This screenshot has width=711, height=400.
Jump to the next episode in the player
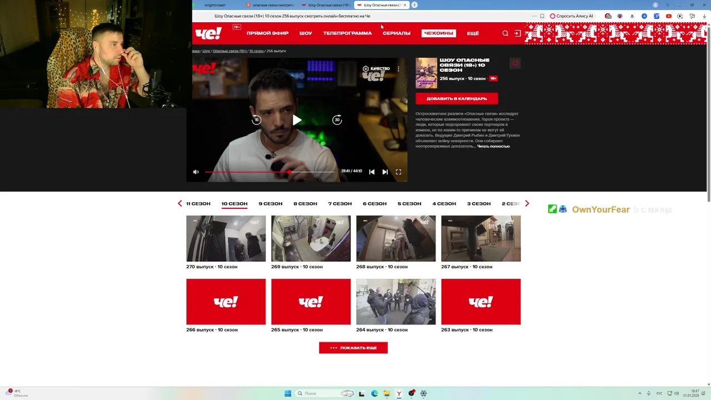click(x=385, y=172)
